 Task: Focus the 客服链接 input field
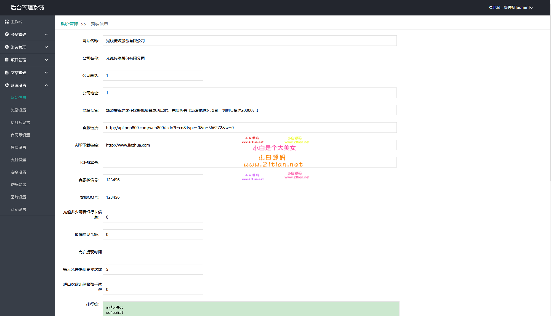point(250,128)
